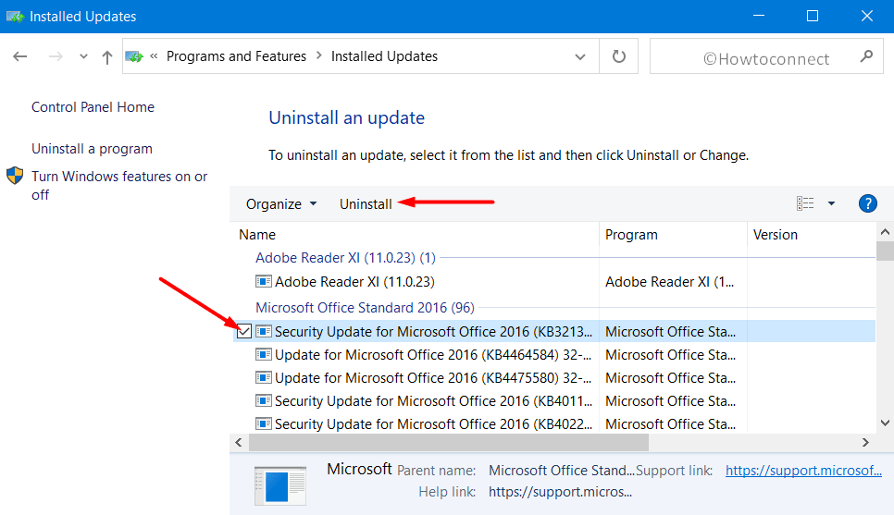Open Programs and Features breadcrumb
This screenshot has height=515, width=894.
coord(236,56)
